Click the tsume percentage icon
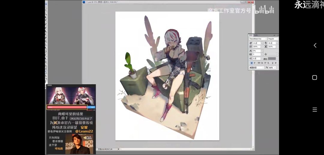Screen dimensions: 324x155 tap(250, 51)
